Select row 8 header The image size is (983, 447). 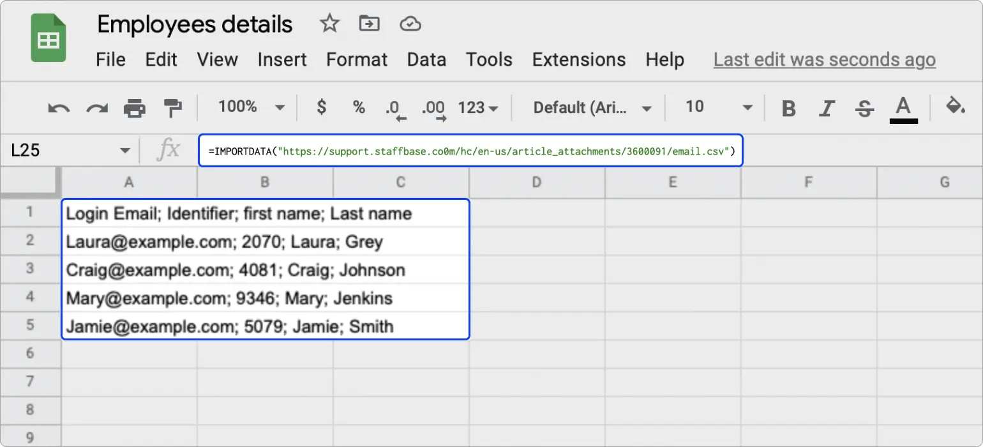(30, 410)
